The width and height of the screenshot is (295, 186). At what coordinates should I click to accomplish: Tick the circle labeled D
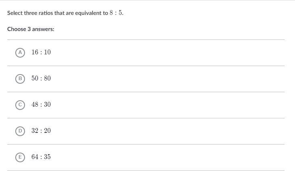tap(20, 131)
